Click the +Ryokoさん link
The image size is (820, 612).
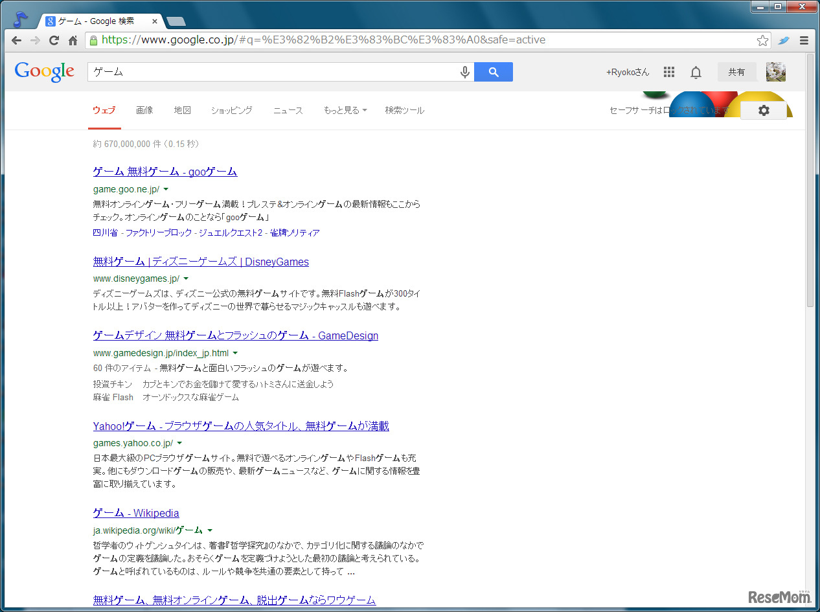[628, 72]
